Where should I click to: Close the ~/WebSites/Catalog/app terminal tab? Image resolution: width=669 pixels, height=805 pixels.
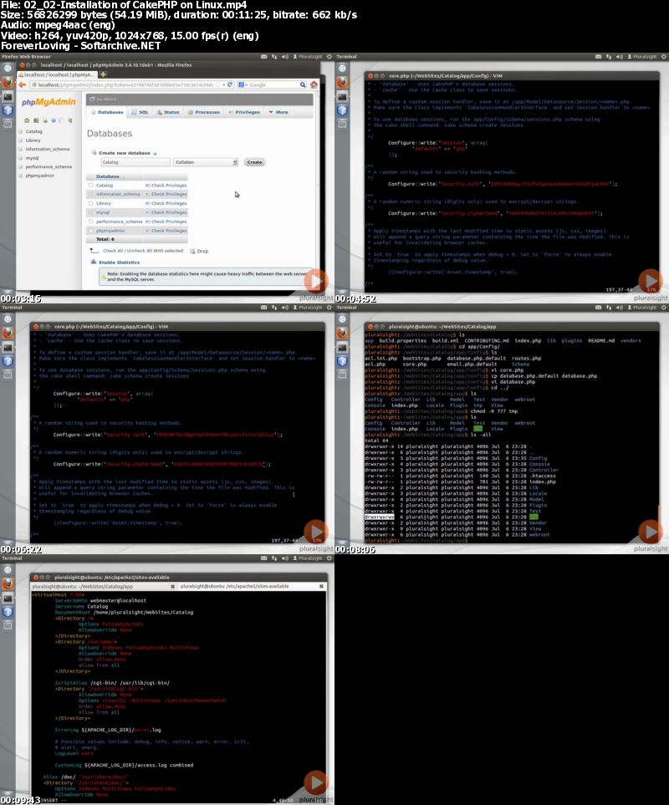172,586
